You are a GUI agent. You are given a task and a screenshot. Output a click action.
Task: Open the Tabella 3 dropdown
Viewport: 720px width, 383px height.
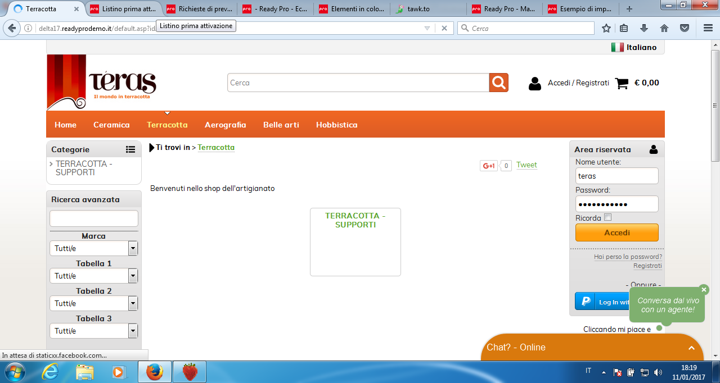point(93,331)
